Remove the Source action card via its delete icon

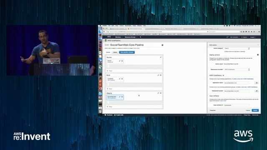[x=122, y=61]
